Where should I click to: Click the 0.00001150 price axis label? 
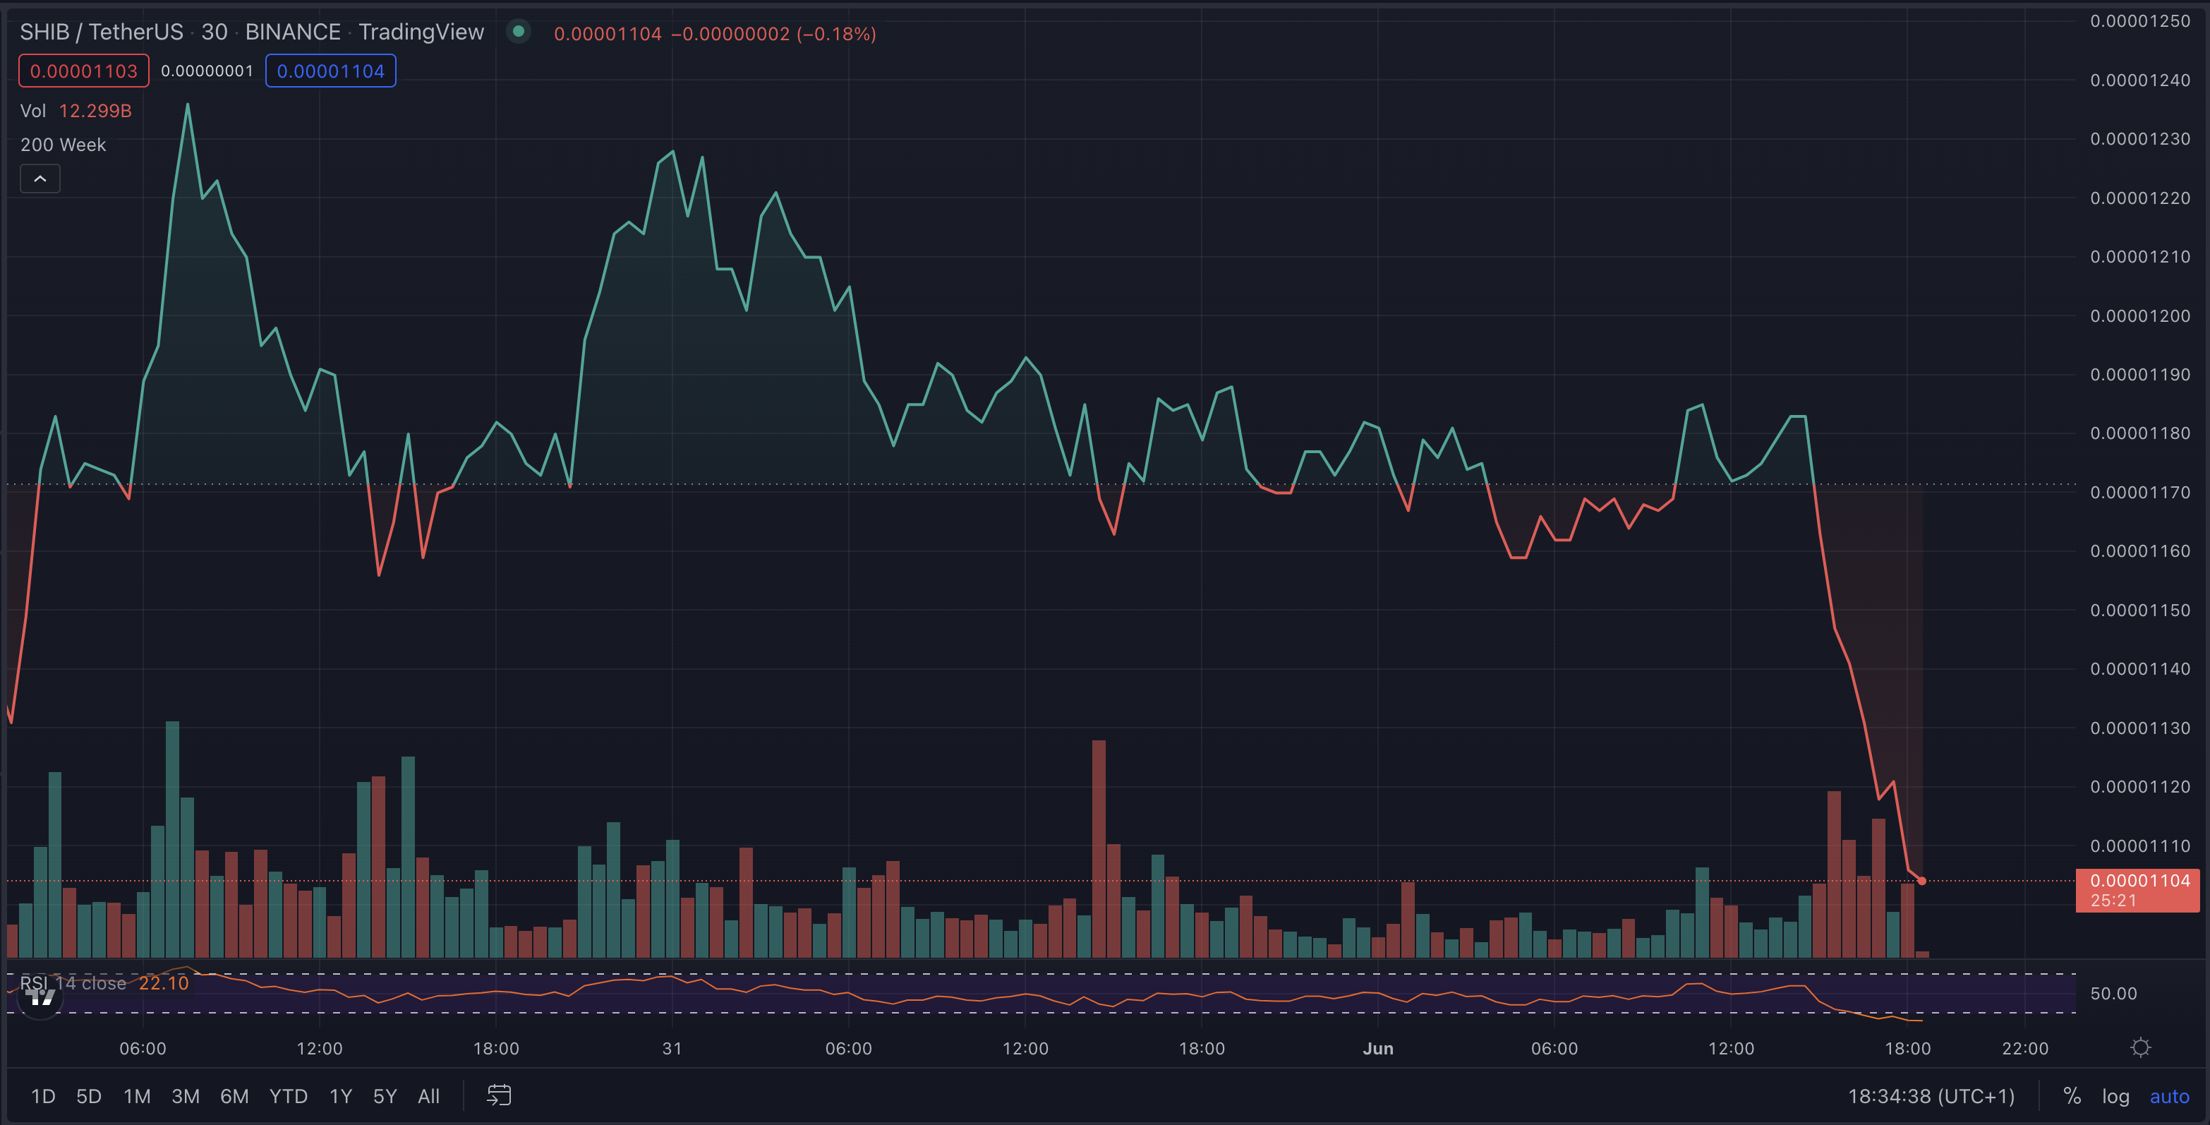coord(2139,610)
